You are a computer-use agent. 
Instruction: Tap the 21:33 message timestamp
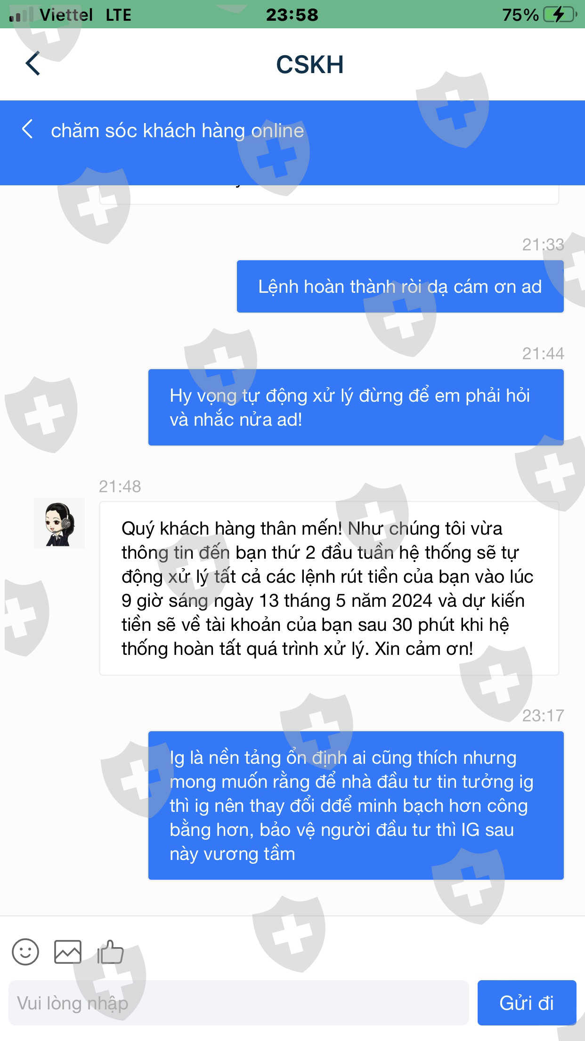coord(543,244)
